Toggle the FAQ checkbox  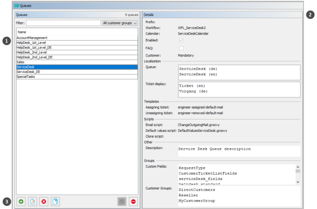click(x=181, y=48)
